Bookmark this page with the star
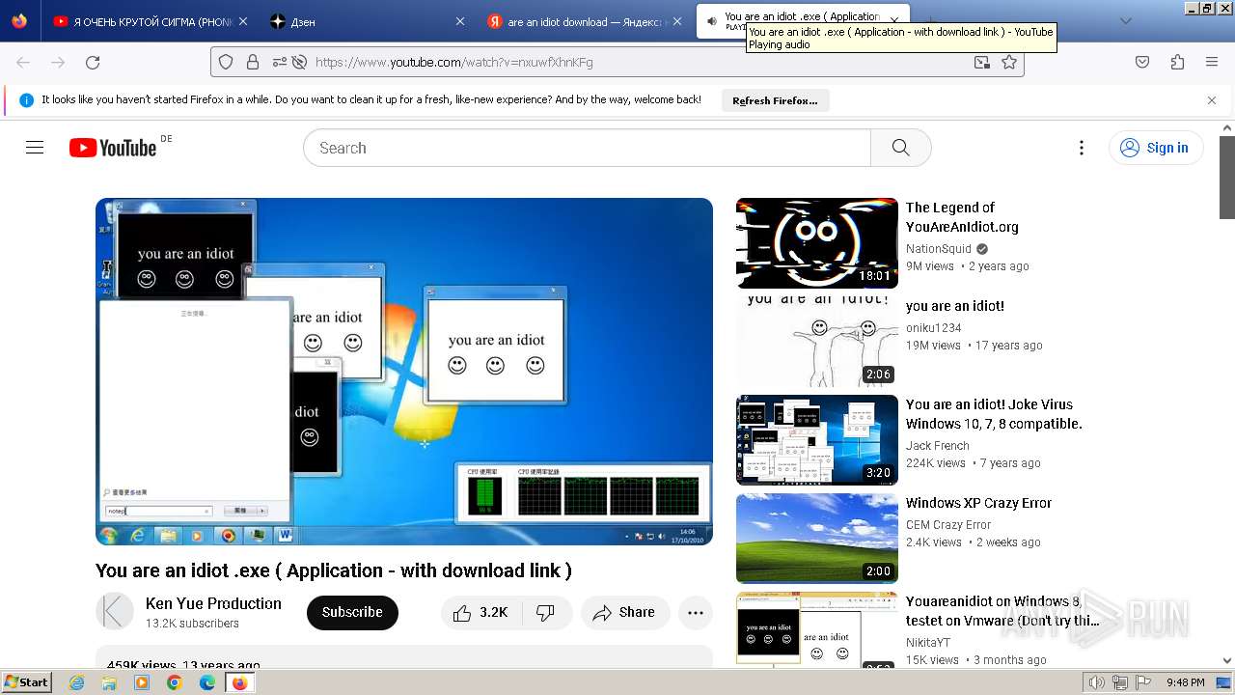Image resolution: width=1235 pixels, height=695 pixels. [1009, 62]
